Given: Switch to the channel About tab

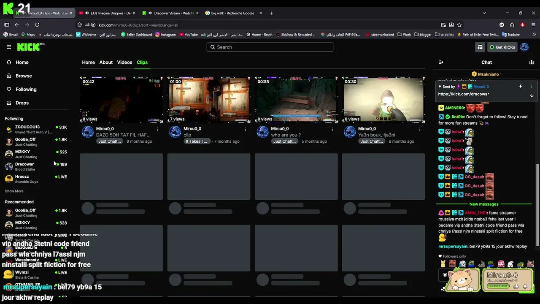Looking at the screenshot, I should pyautogui.click(x=106, y=62).
